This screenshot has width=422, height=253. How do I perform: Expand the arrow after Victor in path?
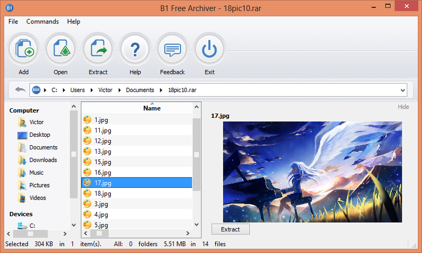click(120, 90)
